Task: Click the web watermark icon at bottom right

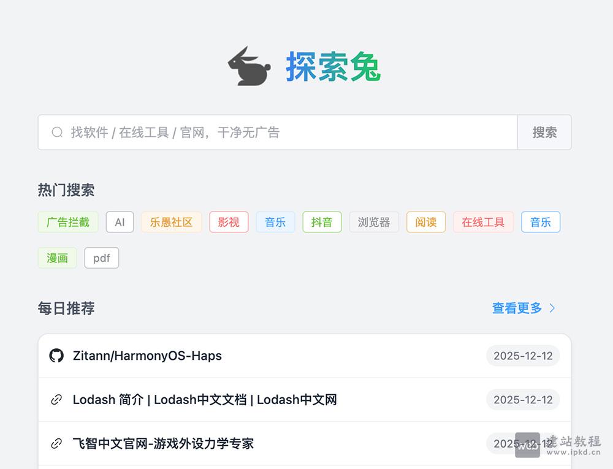Action: coord(527,446)
